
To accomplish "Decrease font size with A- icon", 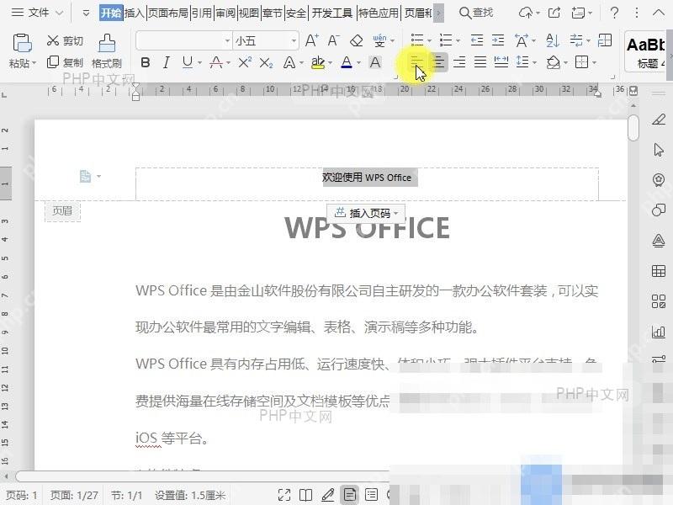I will (x=333, y=40).
